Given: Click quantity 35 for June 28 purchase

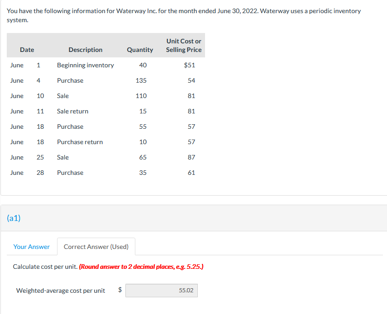Looking at the screenshot, I should [143, 173].
